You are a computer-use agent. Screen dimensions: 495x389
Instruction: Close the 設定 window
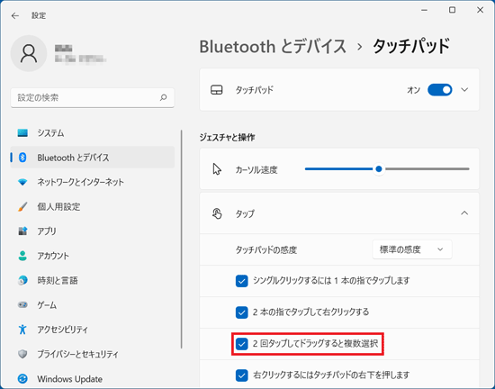(480, 10)
